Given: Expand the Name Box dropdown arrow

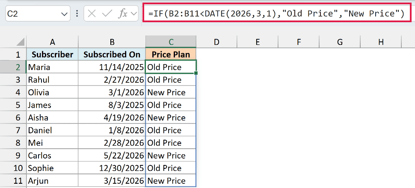Looking at the screenshot, I should pos(64,14).
